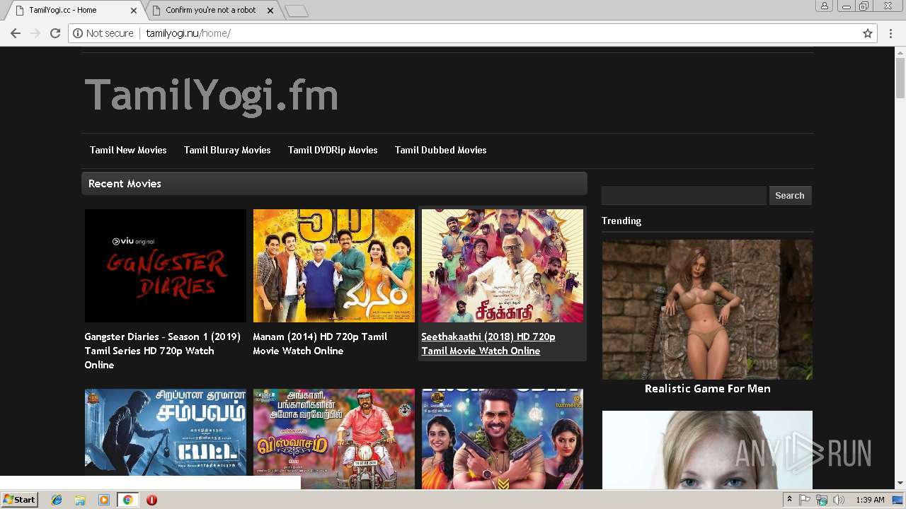Open Tamil DVDRip Movies menu

click(x=333, y=150)
